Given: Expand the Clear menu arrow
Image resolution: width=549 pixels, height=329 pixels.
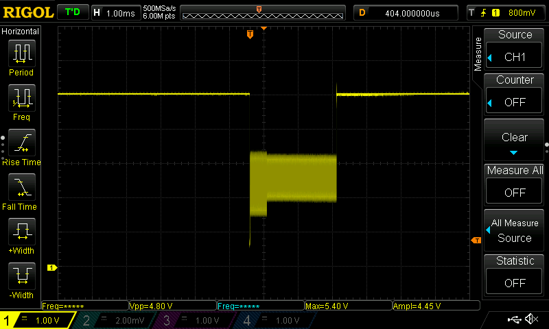Looking at the screenshot, I should [515, 152].
